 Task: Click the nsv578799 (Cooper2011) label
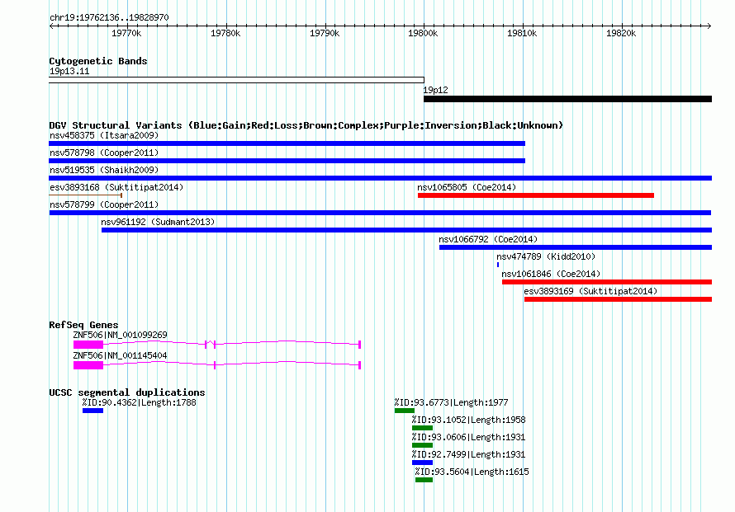(104, 204)
